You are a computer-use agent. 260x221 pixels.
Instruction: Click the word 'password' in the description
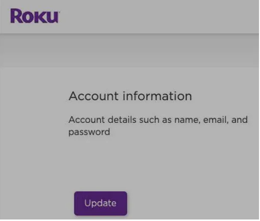(90, 132)
